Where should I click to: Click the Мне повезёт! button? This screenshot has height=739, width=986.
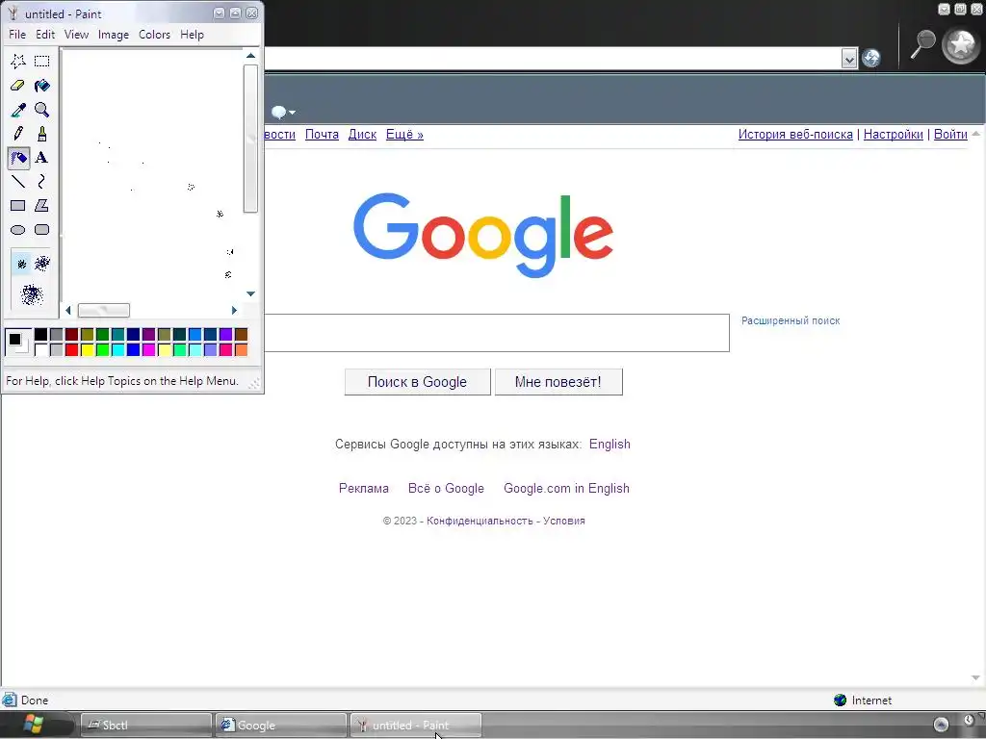click(x=558, y=382)
